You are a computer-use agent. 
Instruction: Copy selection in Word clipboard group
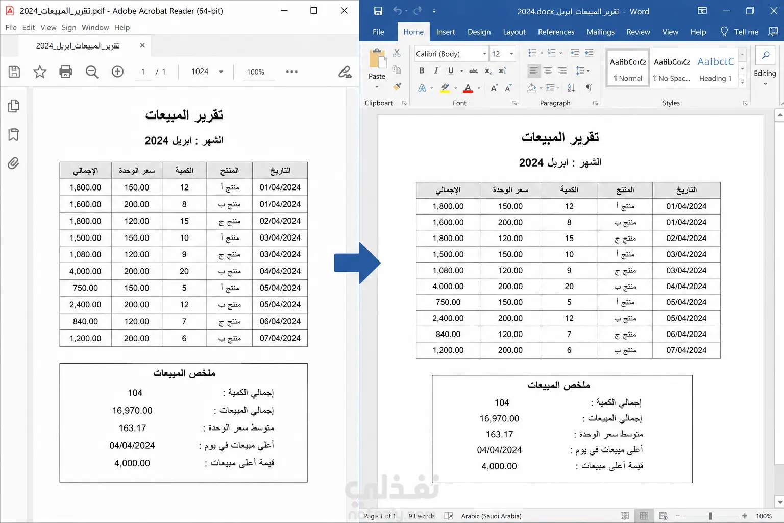(397, 70)
